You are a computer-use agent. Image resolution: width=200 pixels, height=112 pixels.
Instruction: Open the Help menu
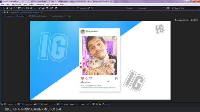(62, 5)
